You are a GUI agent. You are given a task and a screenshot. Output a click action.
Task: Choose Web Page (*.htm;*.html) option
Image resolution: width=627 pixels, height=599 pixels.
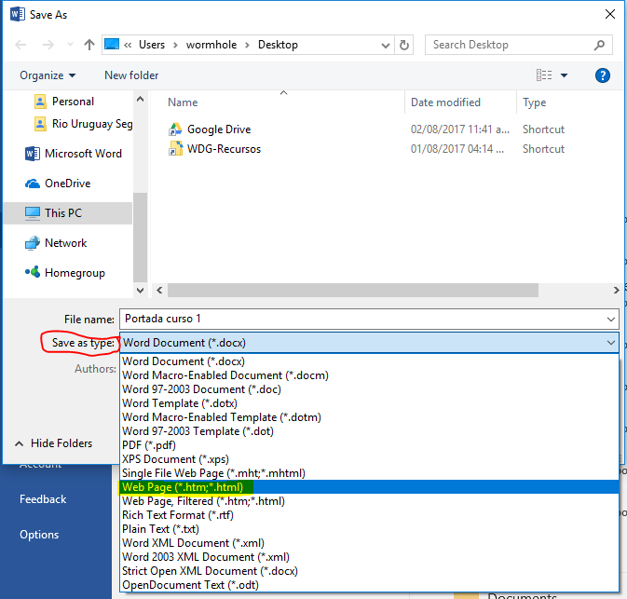point(369,487)
